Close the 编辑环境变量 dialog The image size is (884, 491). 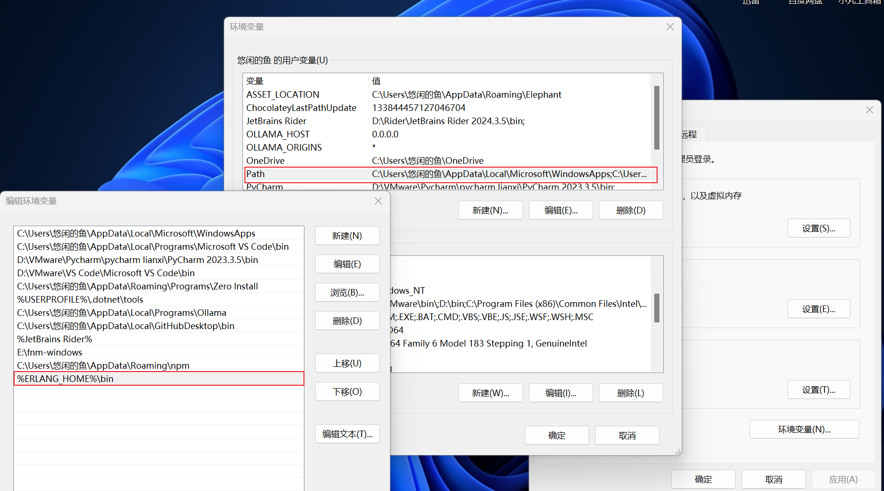378,201
